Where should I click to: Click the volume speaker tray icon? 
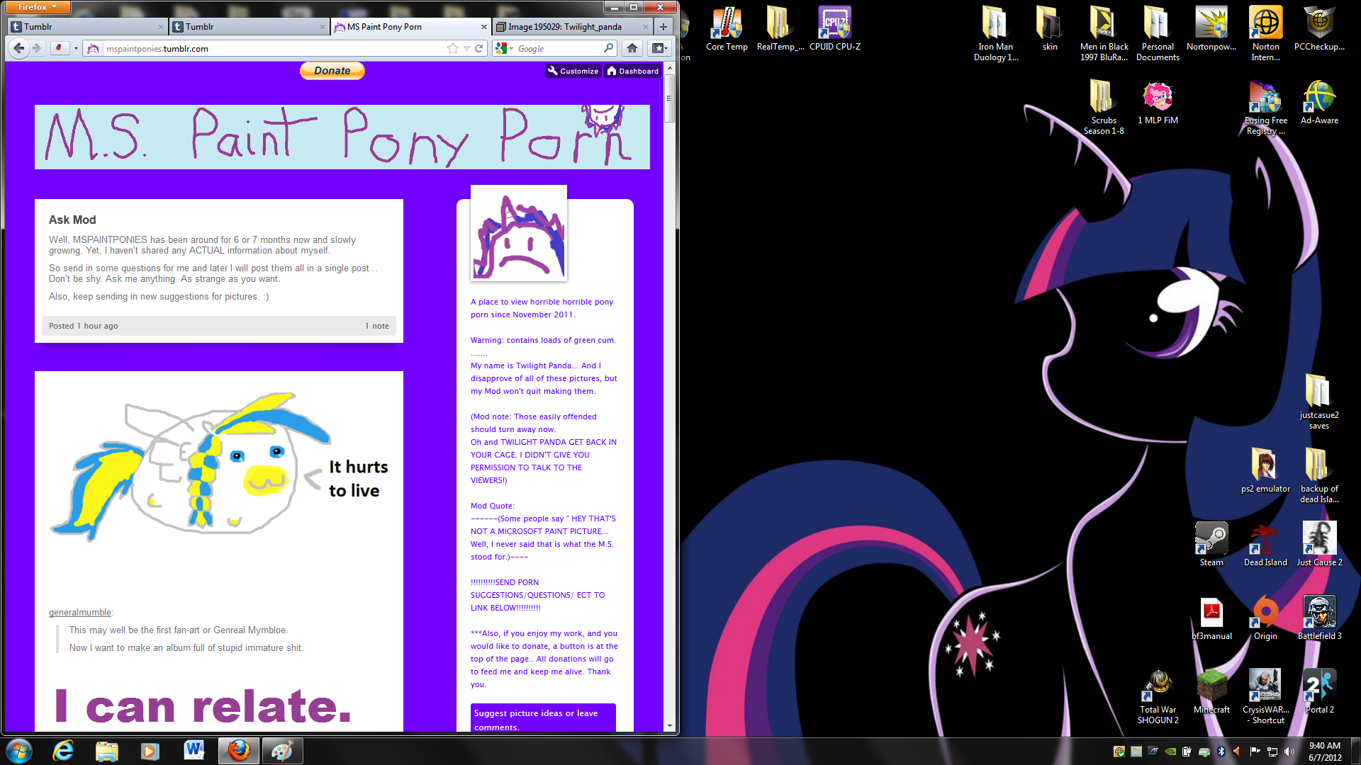pyautogui.click(x=1289, y=752)
